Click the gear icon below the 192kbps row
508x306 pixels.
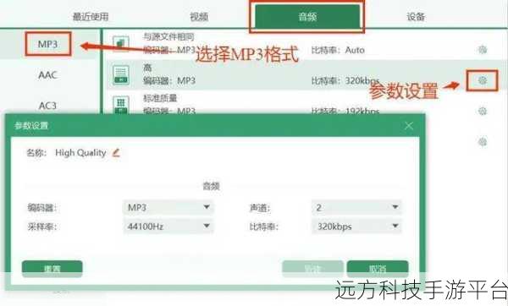point(483,141)
